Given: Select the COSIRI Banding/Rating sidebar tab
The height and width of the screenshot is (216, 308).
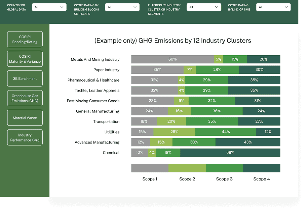Looking at the screenshot, I should [25, 39].
